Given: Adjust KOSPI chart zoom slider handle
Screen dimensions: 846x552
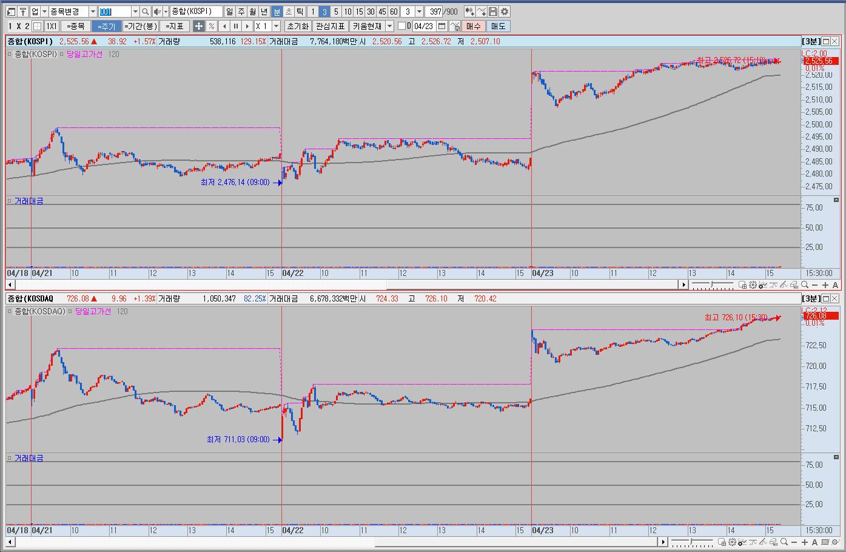Looking at the screenshot, I should pyautogui.click(x=712, y=284).
